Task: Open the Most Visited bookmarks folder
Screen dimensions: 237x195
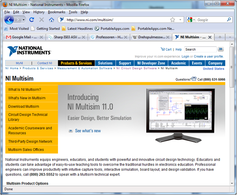Action: coord(16,28)
